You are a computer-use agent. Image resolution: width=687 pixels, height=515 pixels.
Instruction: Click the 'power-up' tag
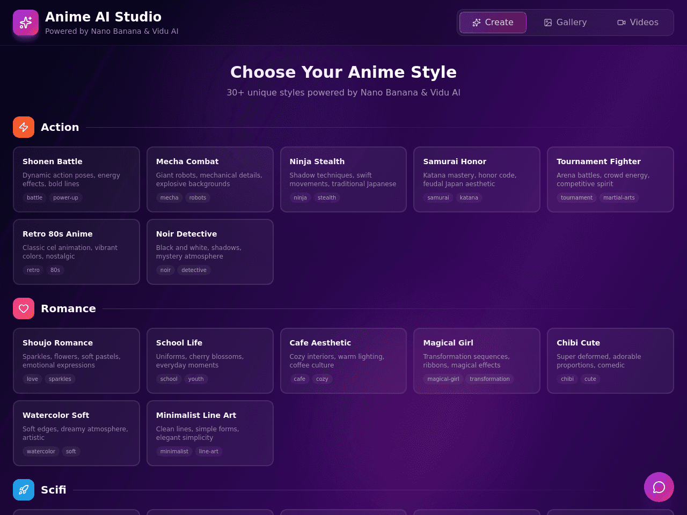(65, 197)
